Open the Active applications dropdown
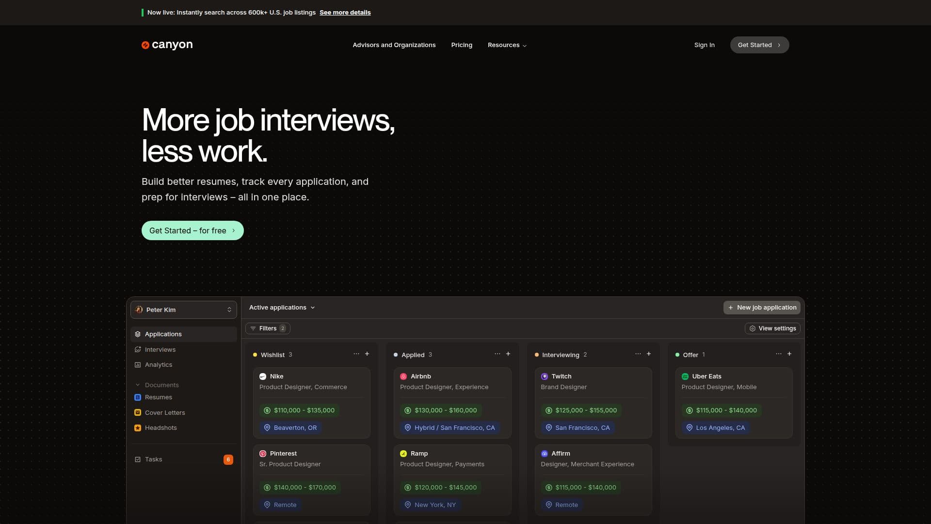The width and height of the screenshot is (931, 524). [x=282, y=308]
